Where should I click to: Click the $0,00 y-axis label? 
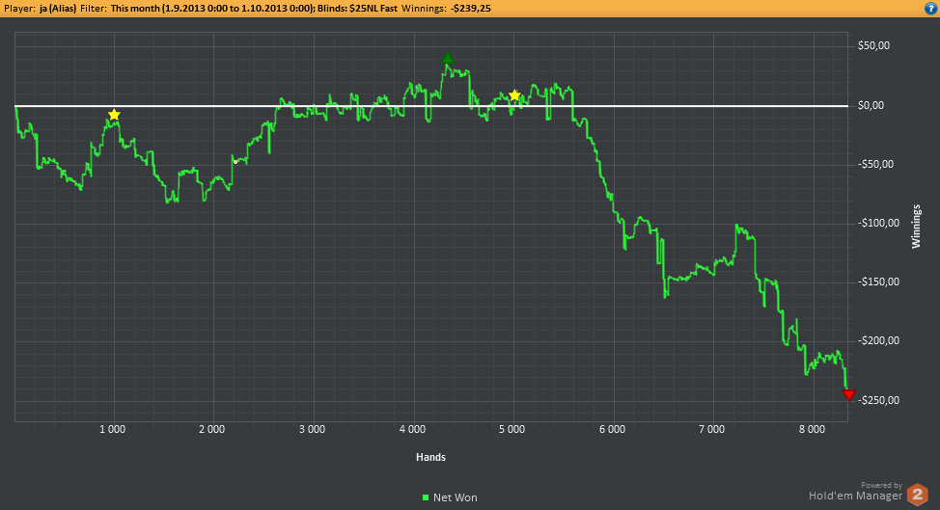[x=872, y=105]
